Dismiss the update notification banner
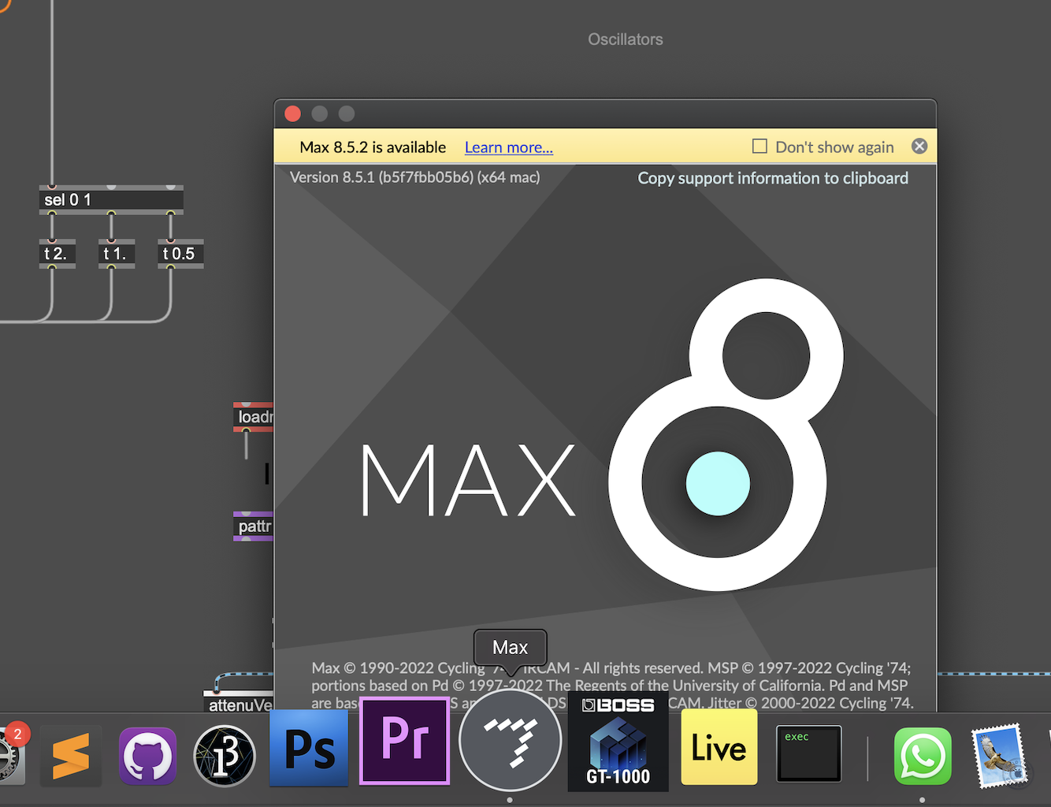Image resolution: width=1051 pixels, height=807 pixels. point(919,147)
